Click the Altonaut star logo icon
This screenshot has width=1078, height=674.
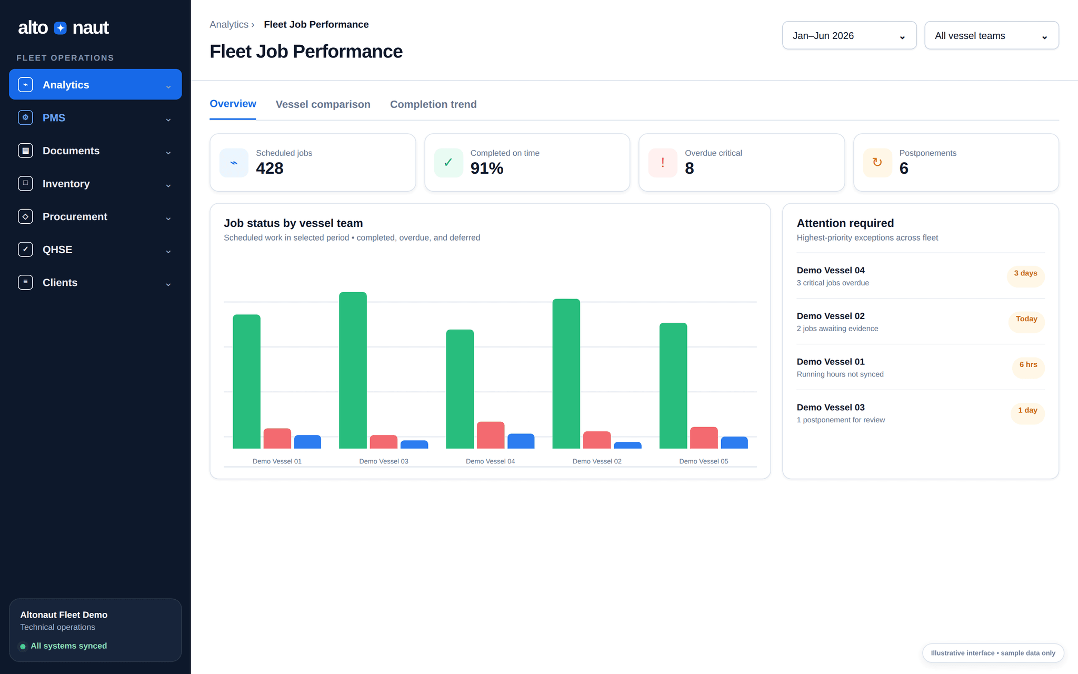pos(61,28)
